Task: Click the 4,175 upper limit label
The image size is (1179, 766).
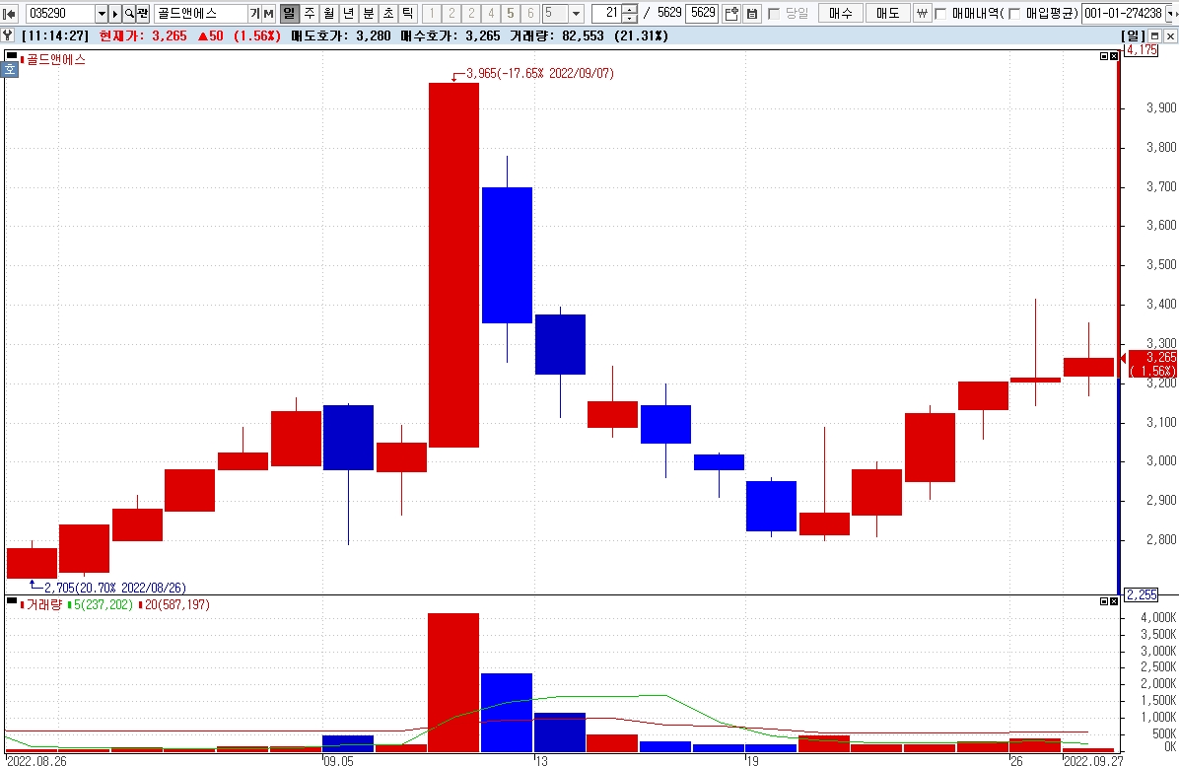Action: (x=1141, y=49)
